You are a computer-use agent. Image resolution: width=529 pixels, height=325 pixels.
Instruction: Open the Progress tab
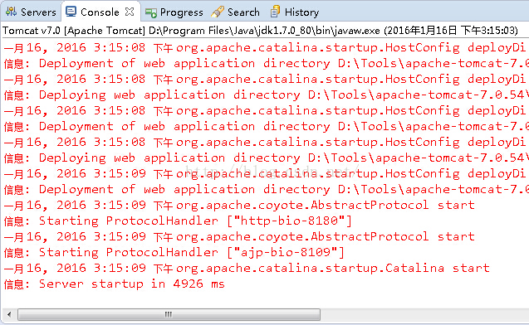point(174,12)
